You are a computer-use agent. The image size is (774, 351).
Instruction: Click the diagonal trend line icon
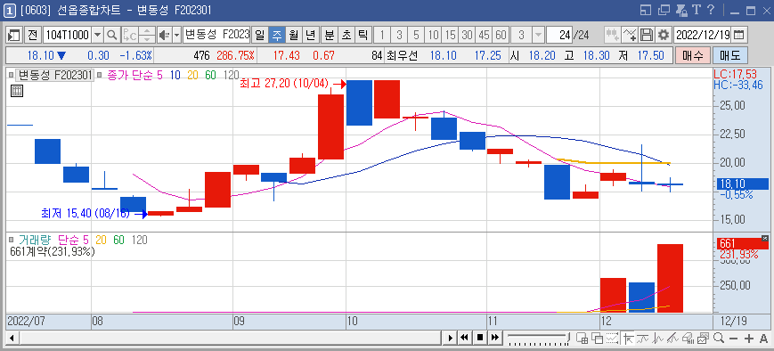(672, 339)
